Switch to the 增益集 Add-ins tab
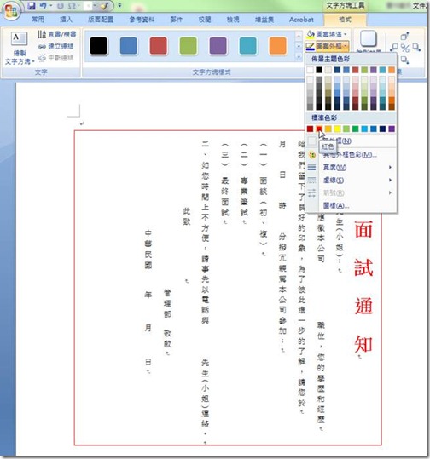This screenshot has height=459, width=430. point(264,20)
